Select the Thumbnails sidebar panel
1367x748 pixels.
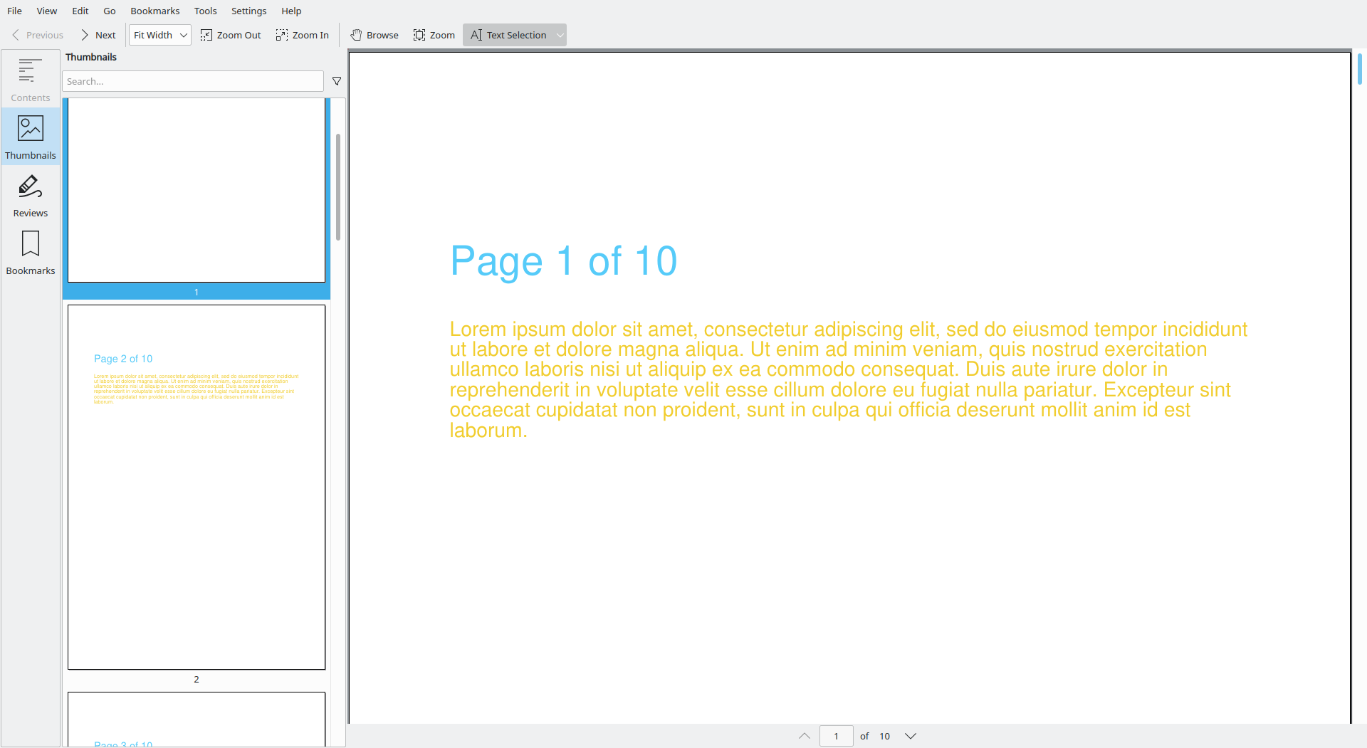pyautogui.click(x=30, y=137)
